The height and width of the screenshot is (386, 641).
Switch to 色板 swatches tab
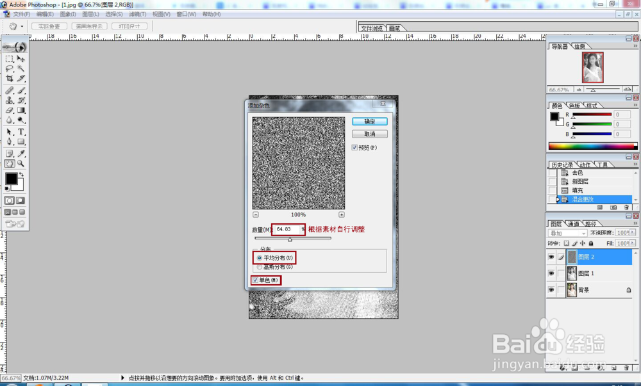(574, 106)
